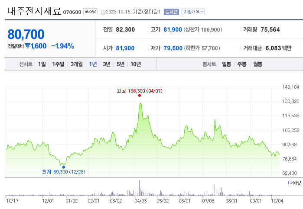The image size is (303, 209).
Task: Click the 04/03 date axis label
Action: [x=140, y=201]
